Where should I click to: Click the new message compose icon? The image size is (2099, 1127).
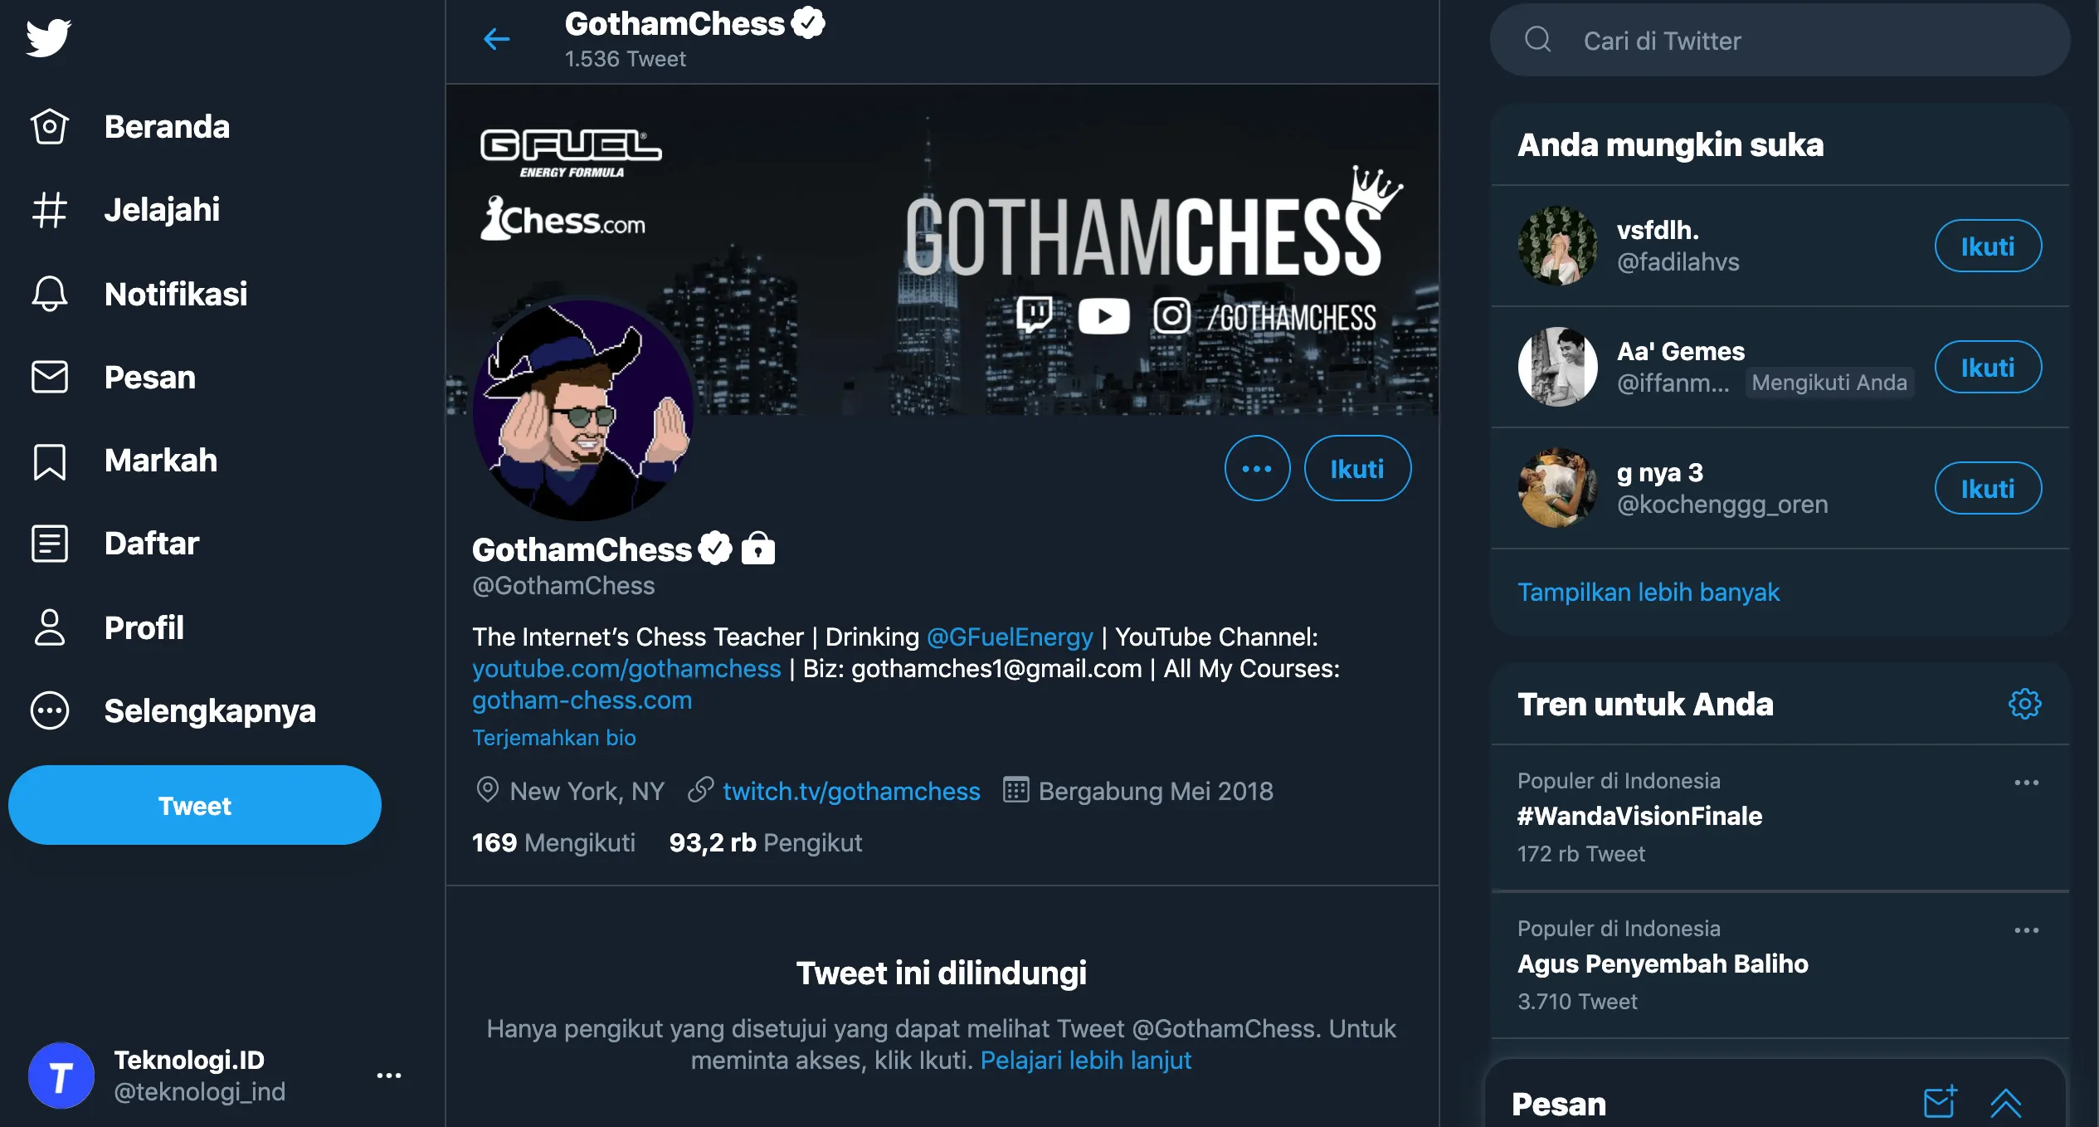pos(1940,1102)
